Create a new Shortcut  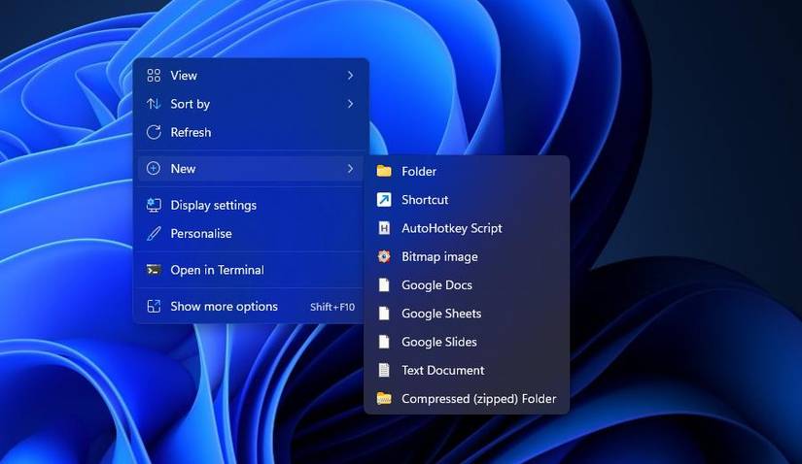(467, 200)
